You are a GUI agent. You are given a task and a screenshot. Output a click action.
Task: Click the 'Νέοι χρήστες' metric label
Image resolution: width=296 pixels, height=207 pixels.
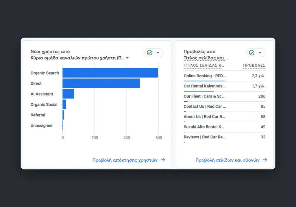coord(45,51)
